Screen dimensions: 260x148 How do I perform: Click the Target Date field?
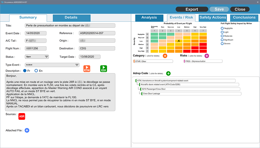point(89,57)
